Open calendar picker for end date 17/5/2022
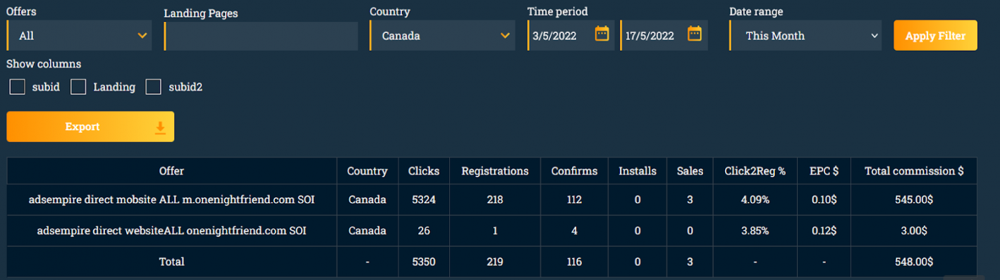Image resolution: width=1000 pixels, height=280 pixels. [x=695, y=34]
